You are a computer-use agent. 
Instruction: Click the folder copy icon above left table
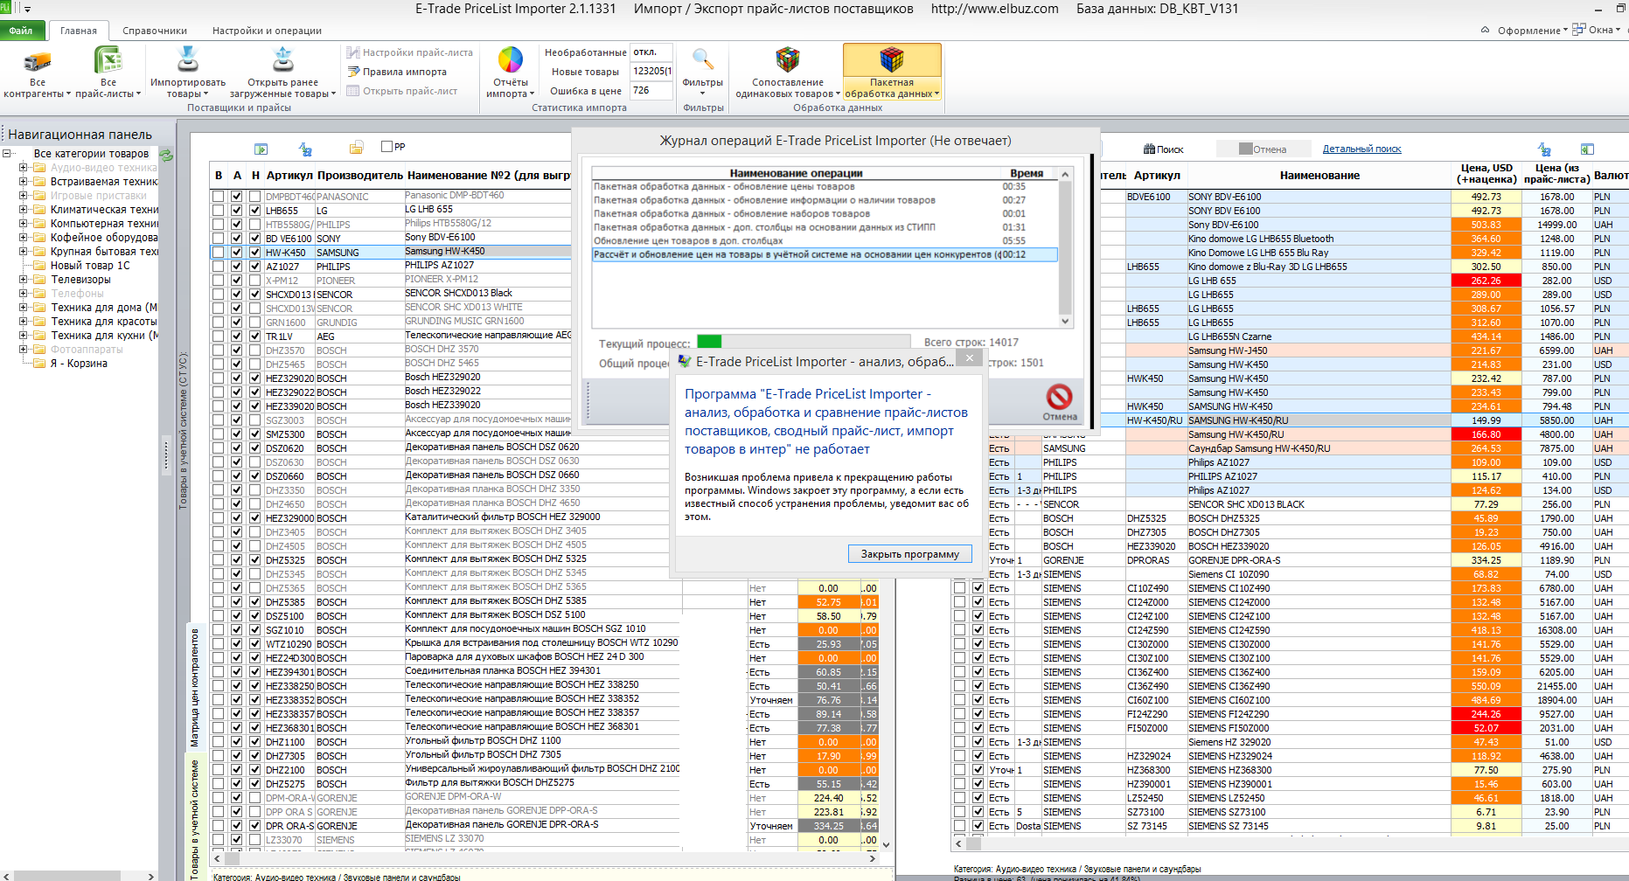pos(356,148)
